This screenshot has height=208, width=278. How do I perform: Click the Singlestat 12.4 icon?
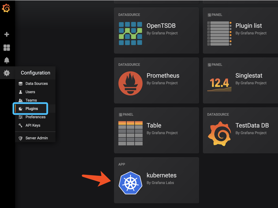[x=219, y=85]
